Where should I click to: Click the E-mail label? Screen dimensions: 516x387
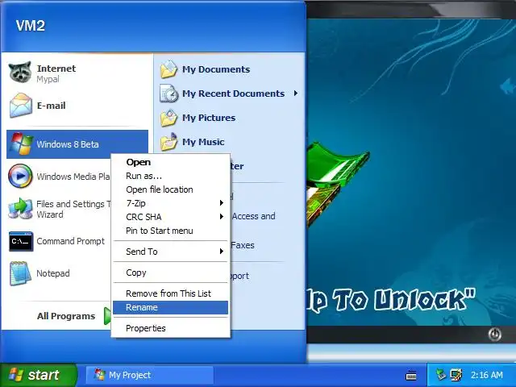51,106
